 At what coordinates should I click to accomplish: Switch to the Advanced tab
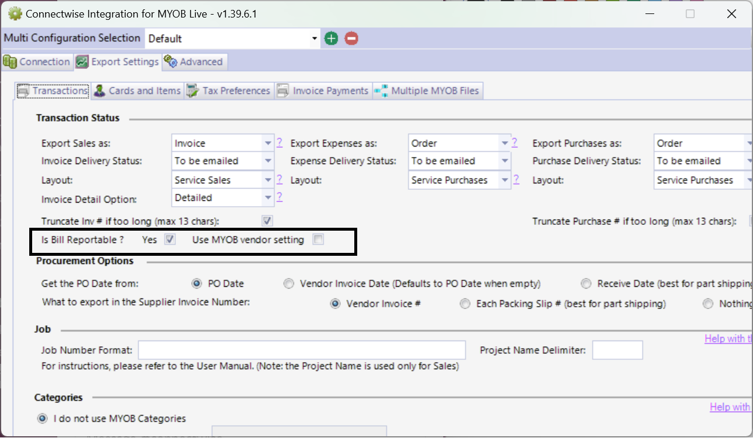pyautogui.click(x=194, y=61)
